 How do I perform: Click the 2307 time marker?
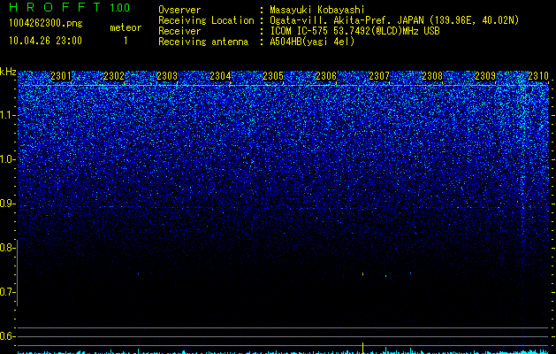[379, 76]
